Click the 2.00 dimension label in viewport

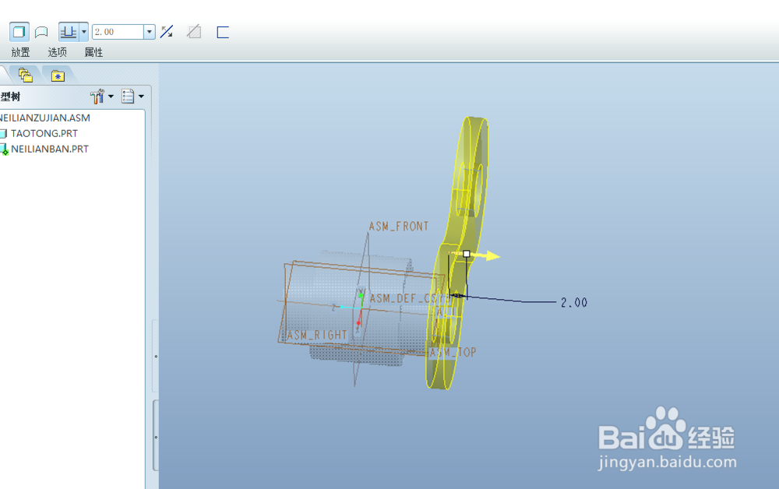(574, 303)
